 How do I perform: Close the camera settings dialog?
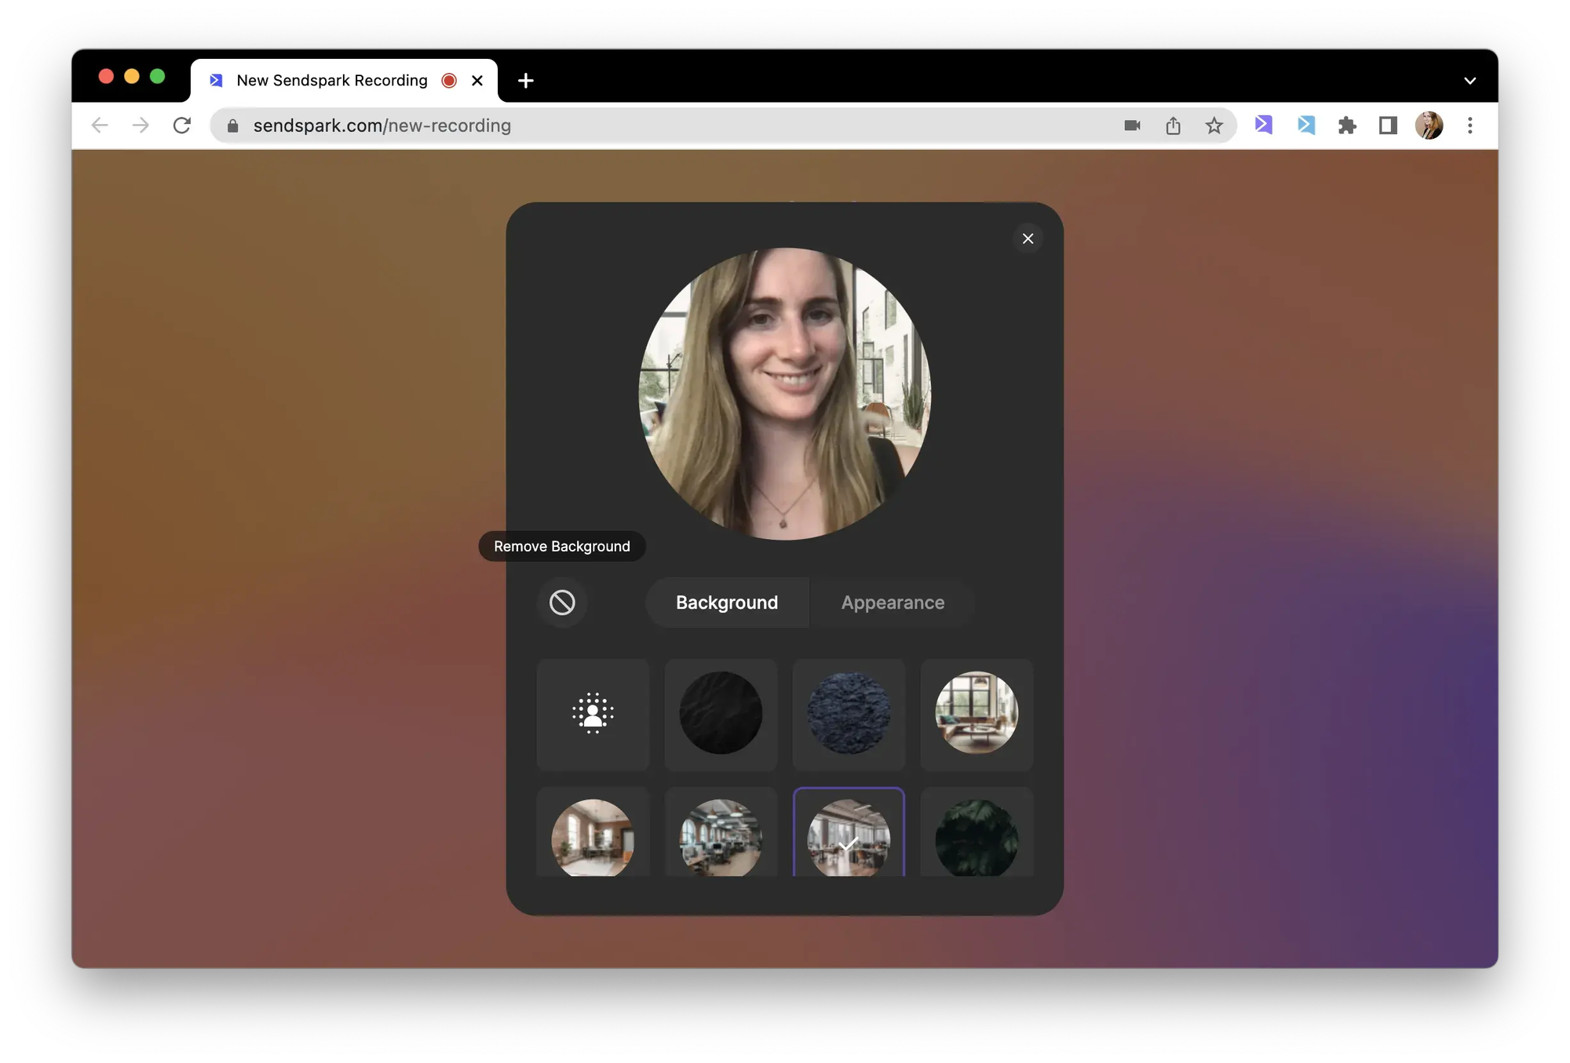pos(1028,238)
